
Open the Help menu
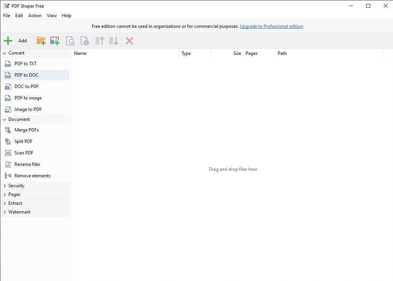[x=67, y=16]
